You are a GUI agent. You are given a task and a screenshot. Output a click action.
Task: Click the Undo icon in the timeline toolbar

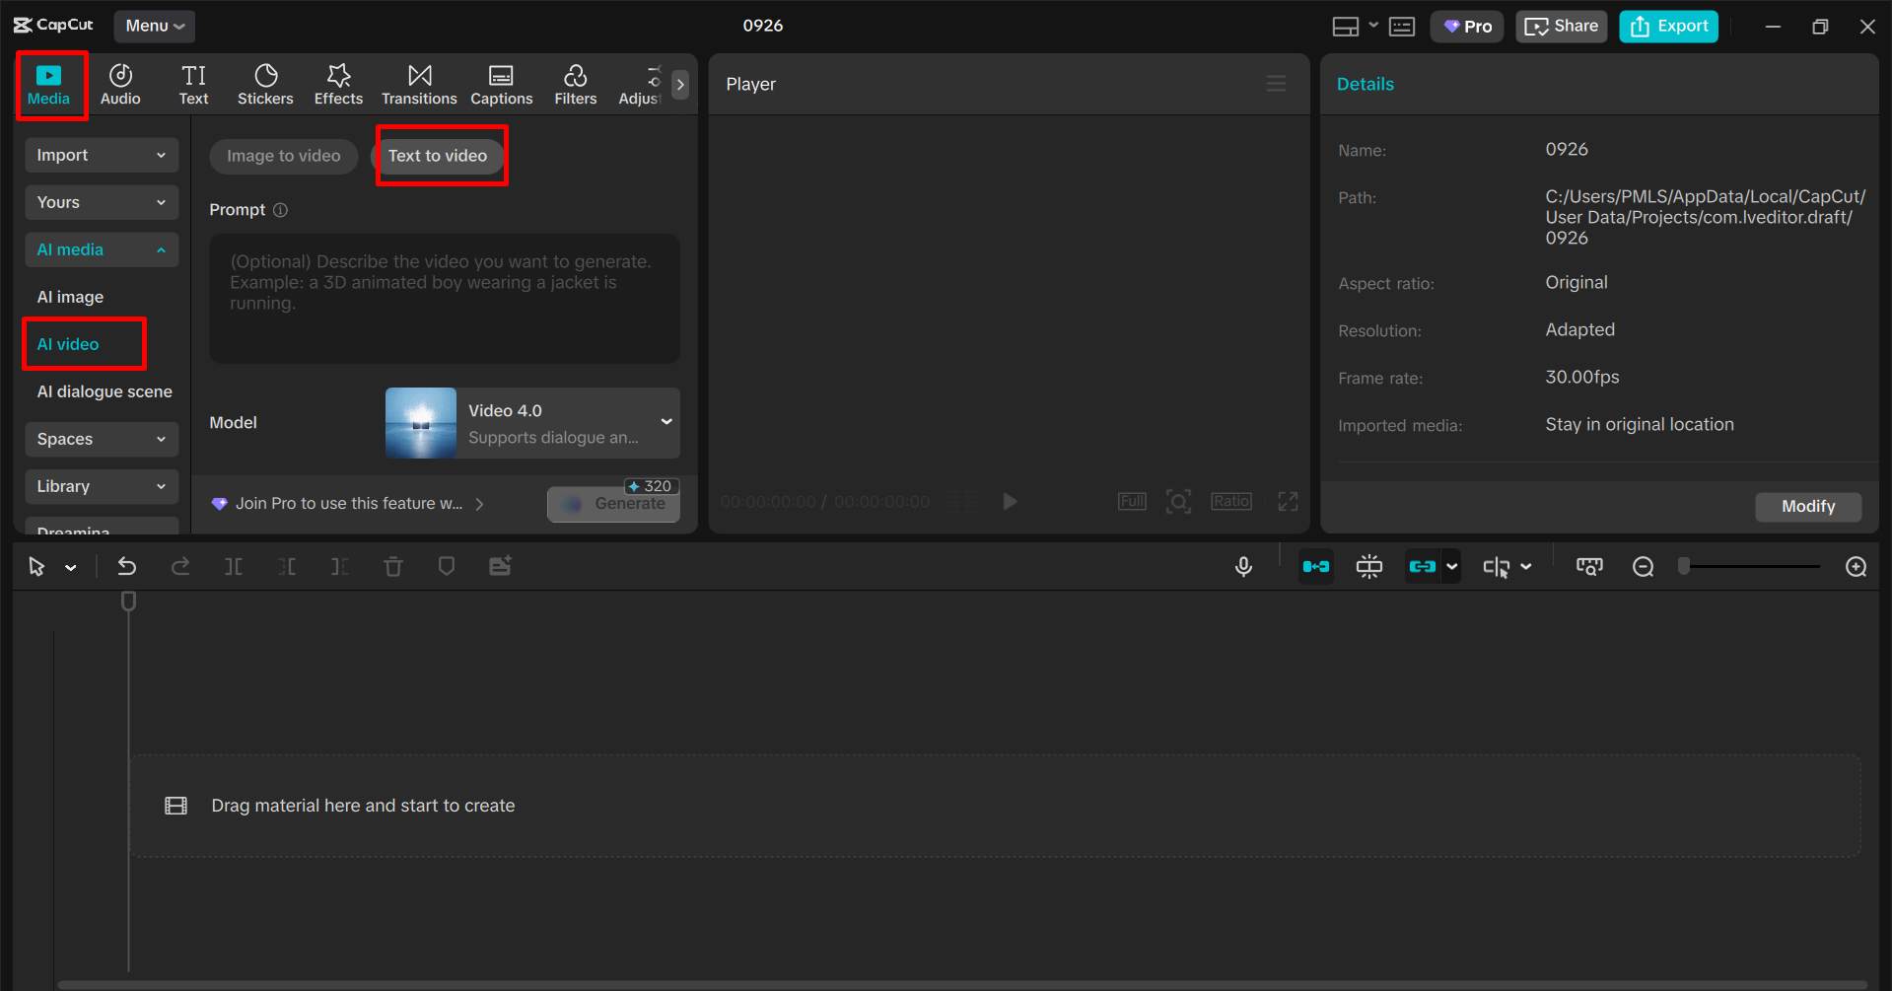tap(126, 566)
